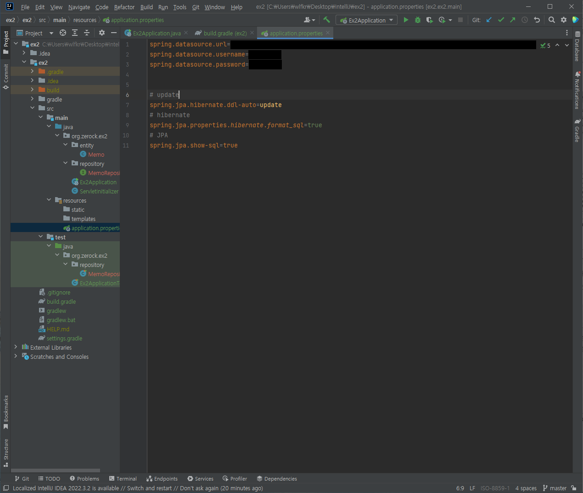
Task: Switch to Ex2Application.java editor tab
Action: (x=157, y=33)
